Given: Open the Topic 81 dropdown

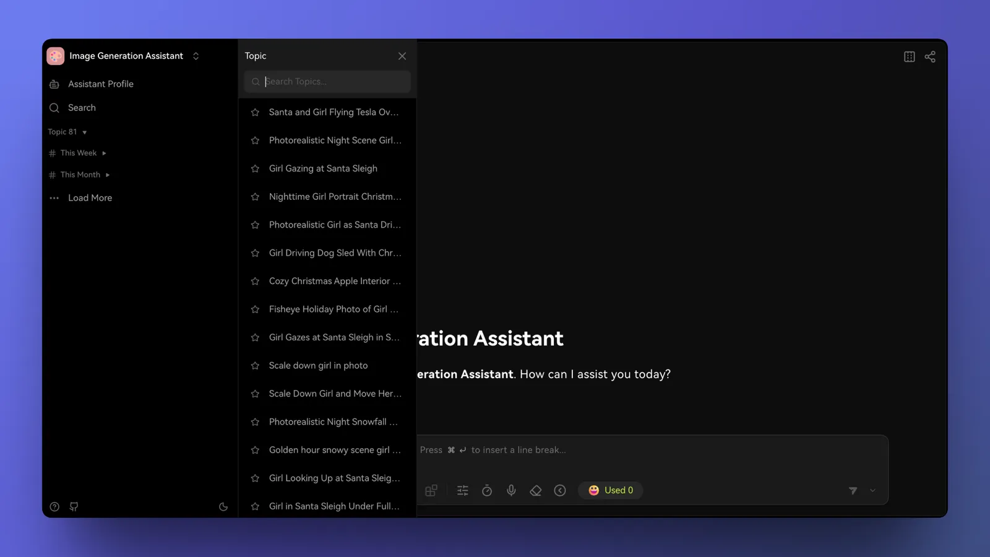Looking at the screenshot, I should (x=84, y=132).
